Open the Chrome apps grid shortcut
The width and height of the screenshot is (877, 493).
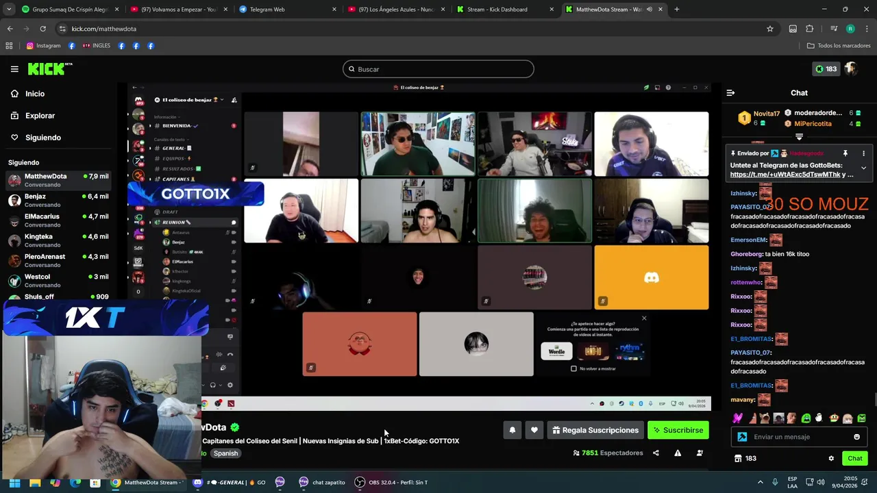tap(9, 46)
